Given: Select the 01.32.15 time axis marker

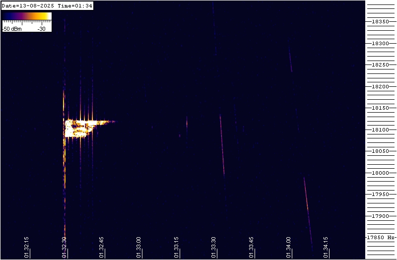Looking at the screenshot, I should (x=27, y=247).
